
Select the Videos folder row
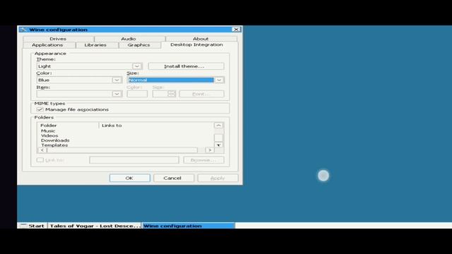49,135
